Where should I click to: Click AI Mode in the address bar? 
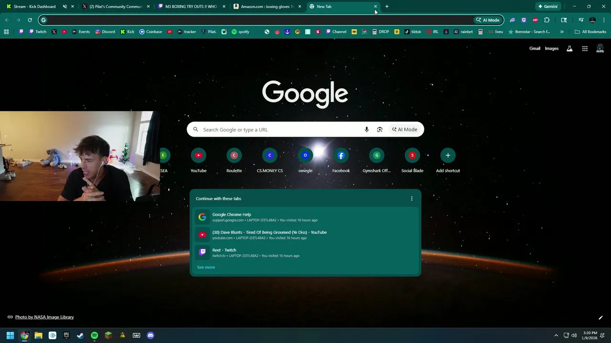click(487, 20)
